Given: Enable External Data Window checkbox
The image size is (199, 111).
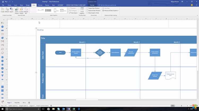Looking at the screenshot, I should coord(87,11).
